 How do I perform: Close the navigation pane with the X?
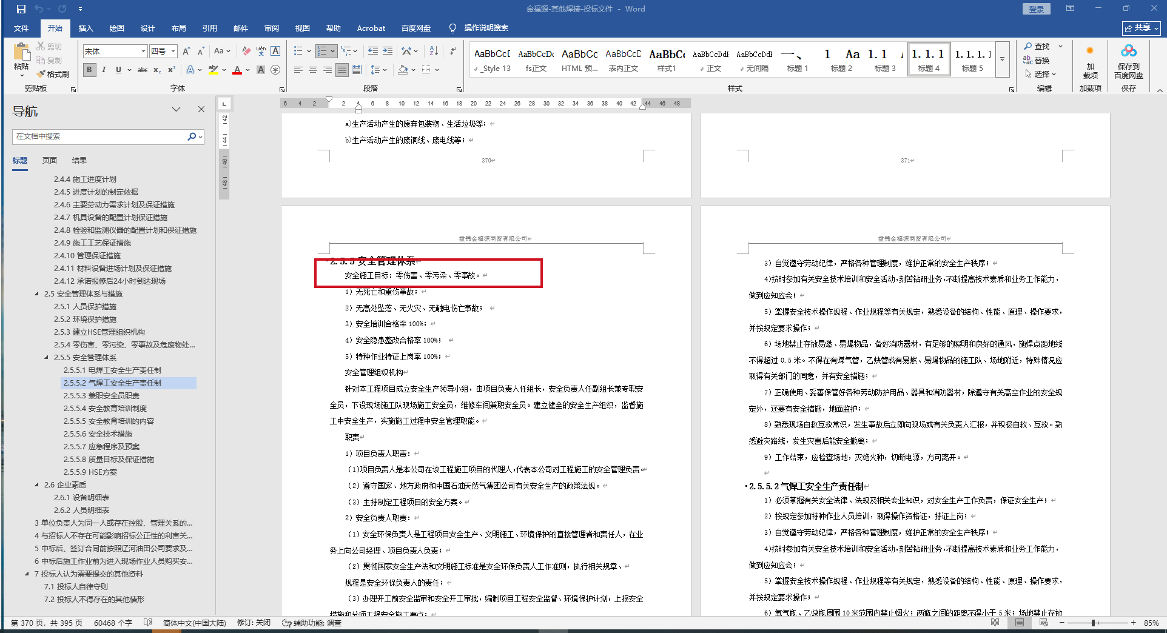click(201, 109)
